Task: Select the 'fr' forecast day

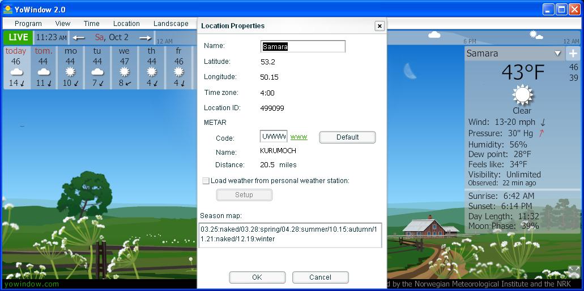Action: point(179,67)
